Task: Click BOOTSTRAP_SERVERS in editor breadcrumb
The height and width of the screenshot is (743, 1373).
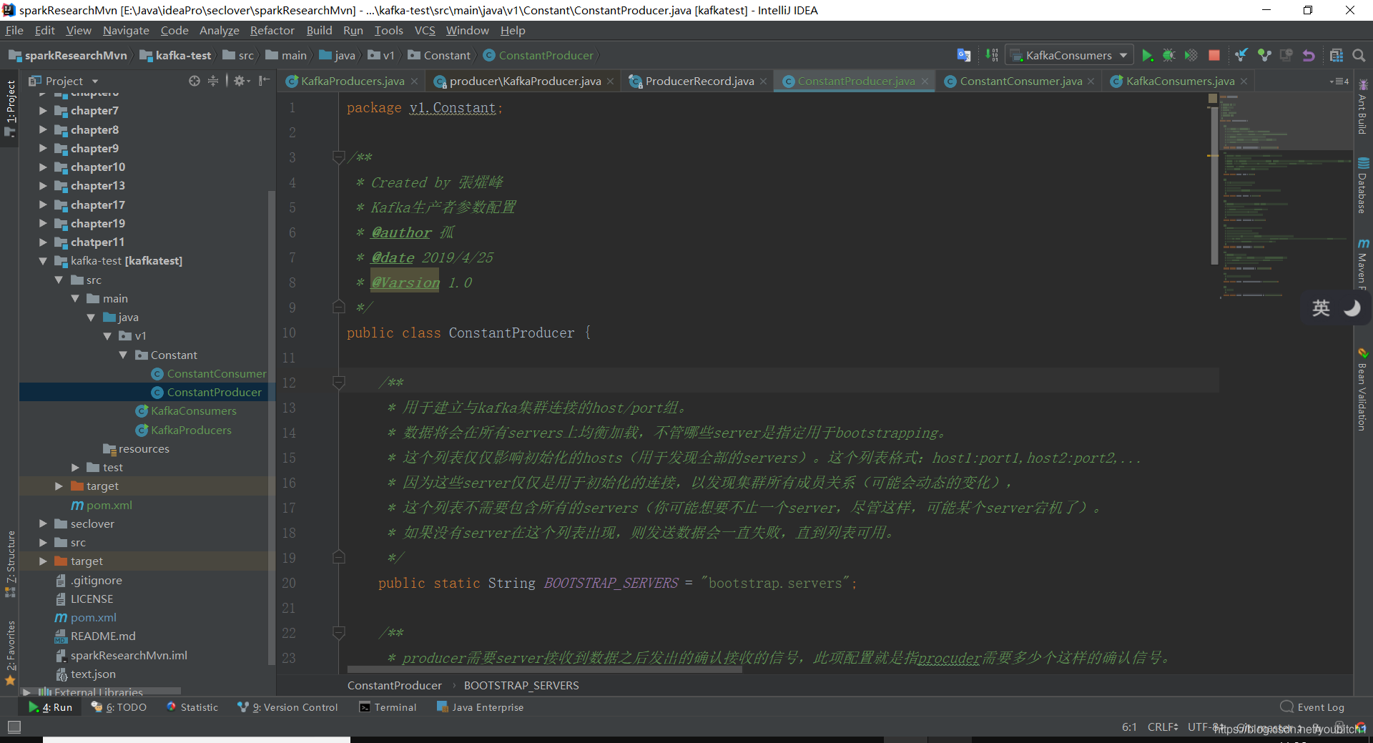Action: [x=521, y=685]
